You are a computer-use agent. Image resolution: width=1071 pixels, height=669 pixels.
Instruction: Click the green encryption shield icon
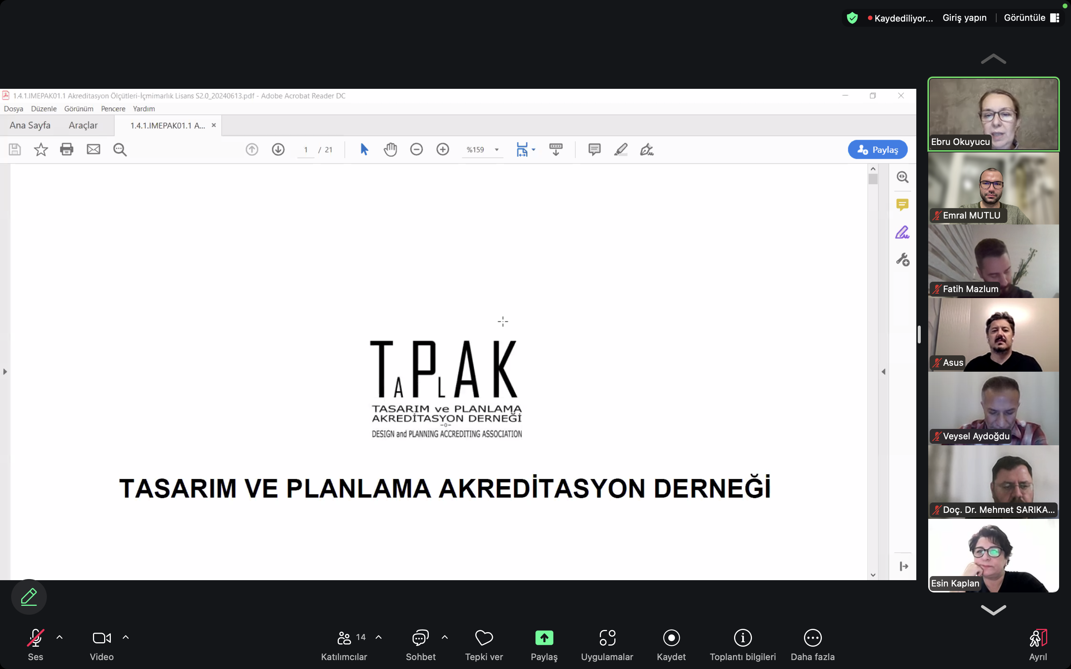click(852, 18)
